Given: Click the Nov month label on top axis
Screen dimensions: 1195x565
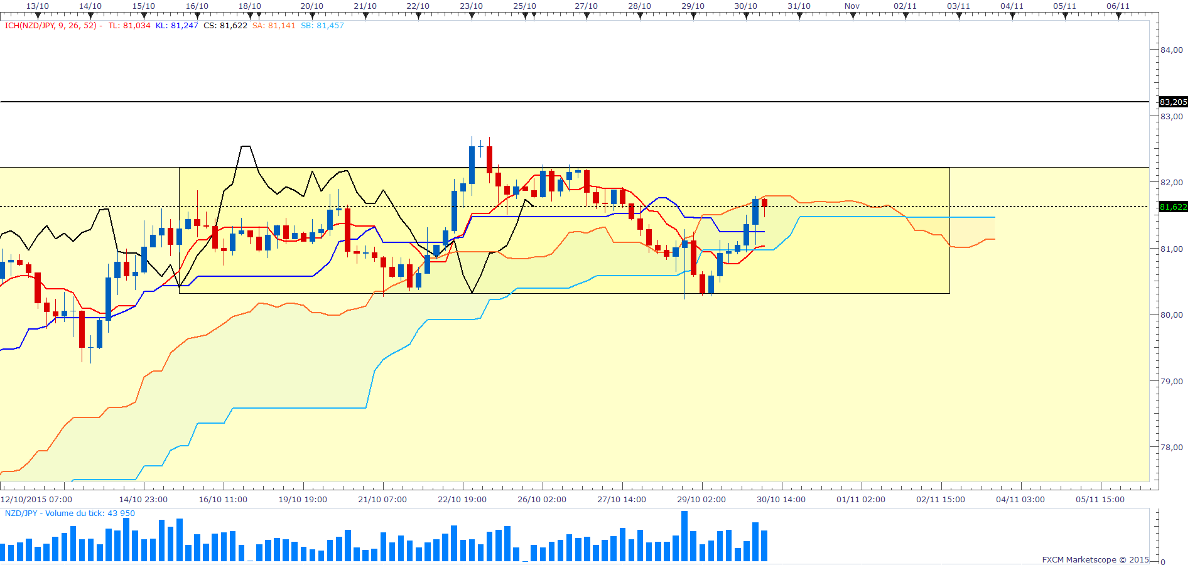Looking at the screenshot, I should tap(852, 6).
